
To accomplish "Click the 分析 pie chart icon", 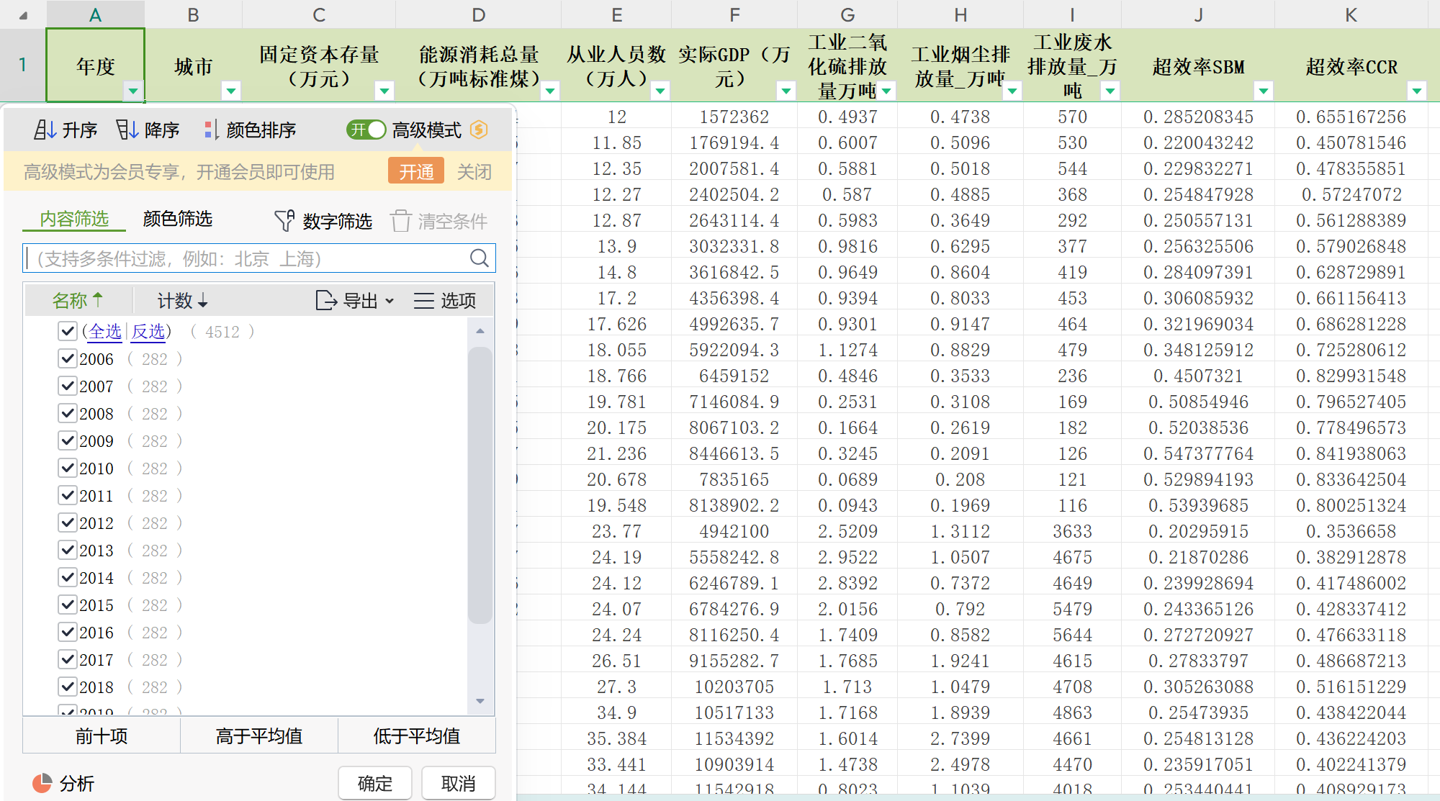I will 42,783.
